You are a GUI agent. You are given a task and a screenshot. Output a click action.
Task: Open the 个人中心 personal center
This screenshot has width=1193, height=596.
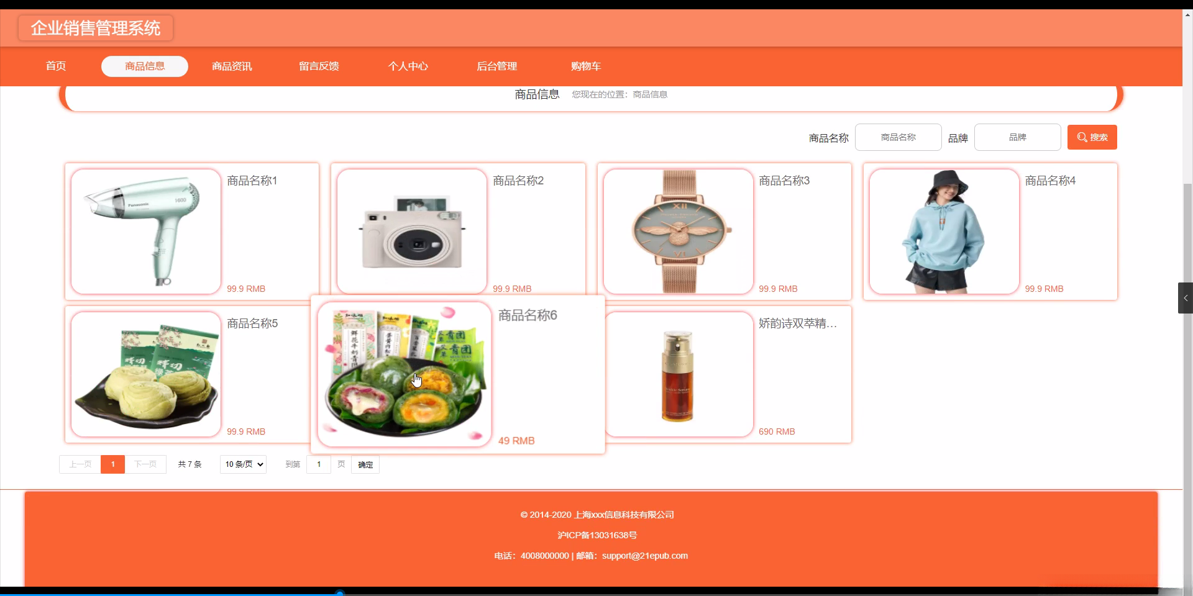tap(408, 66)
